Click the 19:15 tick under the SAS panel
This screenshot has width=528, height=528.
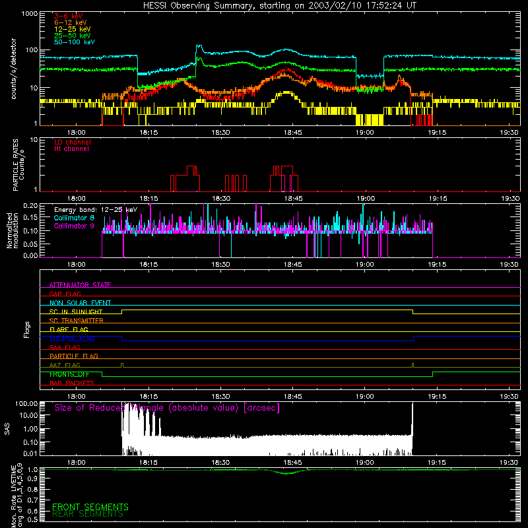click(437, 463)
